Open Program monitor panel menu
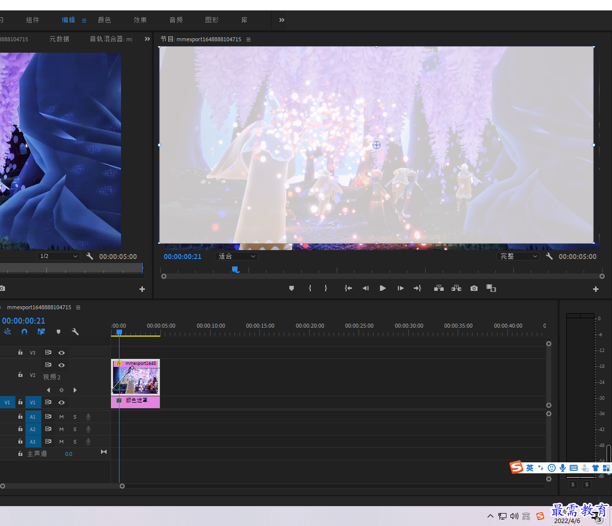Screen dimensions: 612x526 248,39
